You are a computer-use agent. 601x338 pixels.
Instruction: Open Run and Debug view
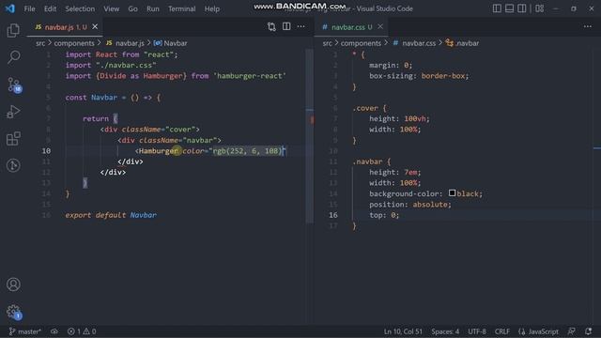click(x=13, y=112)
